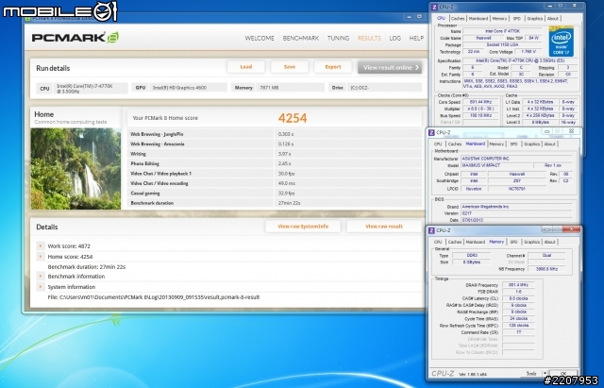Open Caches tab in bottom Memory CPU-Z window
Image resolution: width=604 pixels, height=388 pixels.
455,242
